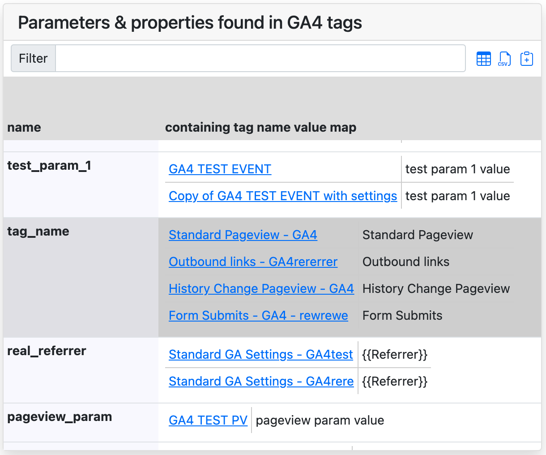Open Copy of GA4 TEST EVENT with settings
Viewport: 546px width, 455px height.
[x=283, y=196]
